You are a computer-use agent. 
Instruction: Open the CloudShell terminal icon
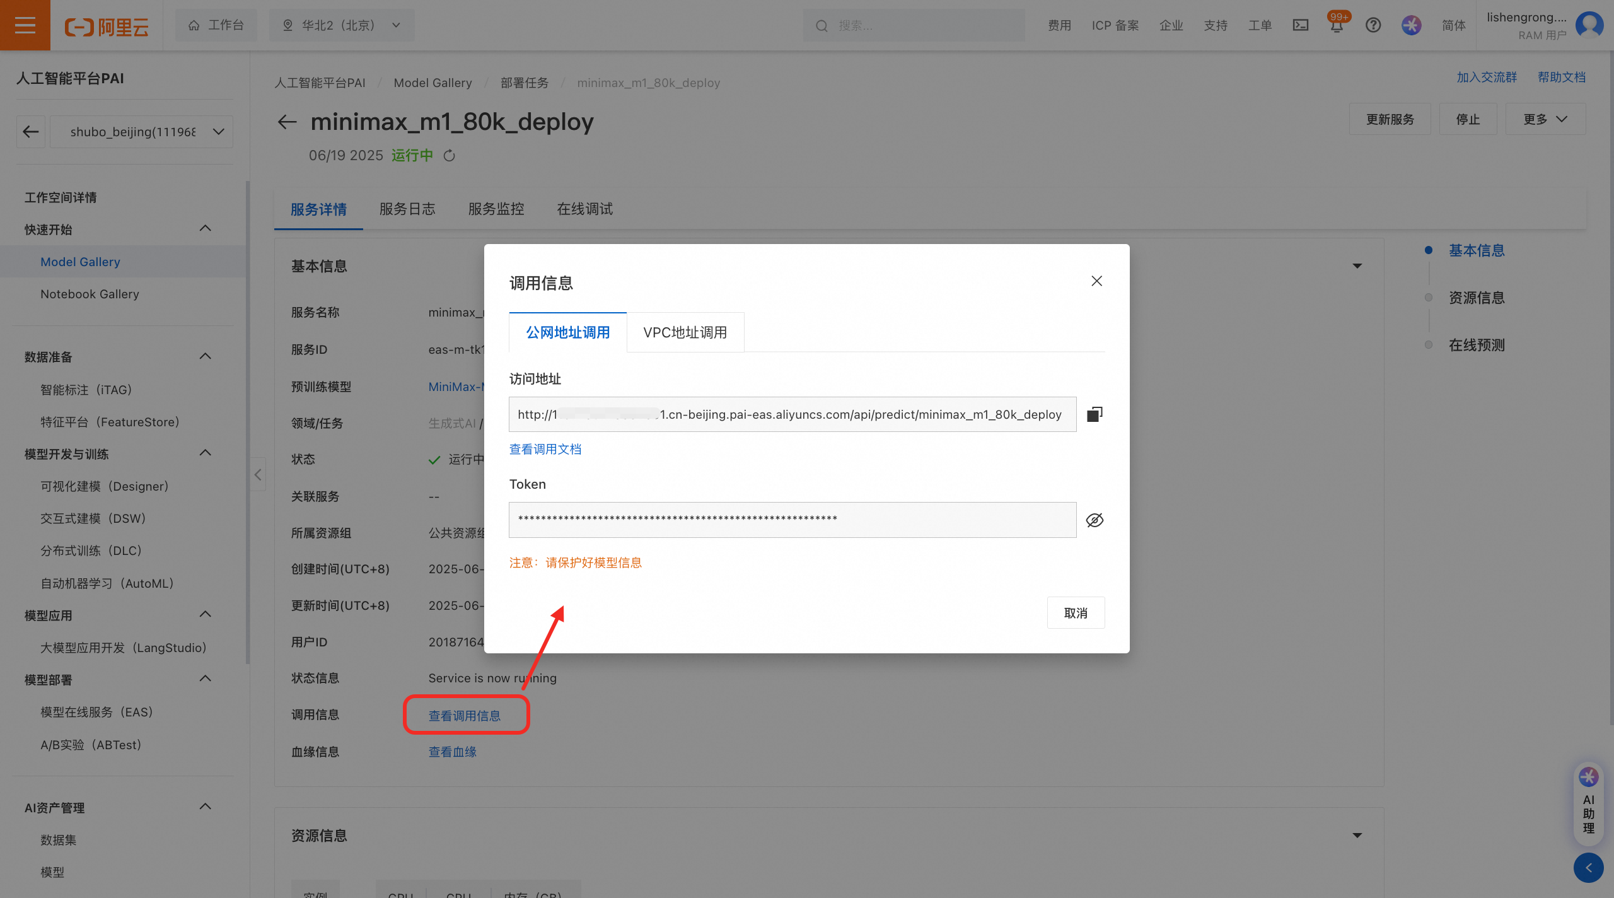pyautogui.click(x=1301, y=25)
